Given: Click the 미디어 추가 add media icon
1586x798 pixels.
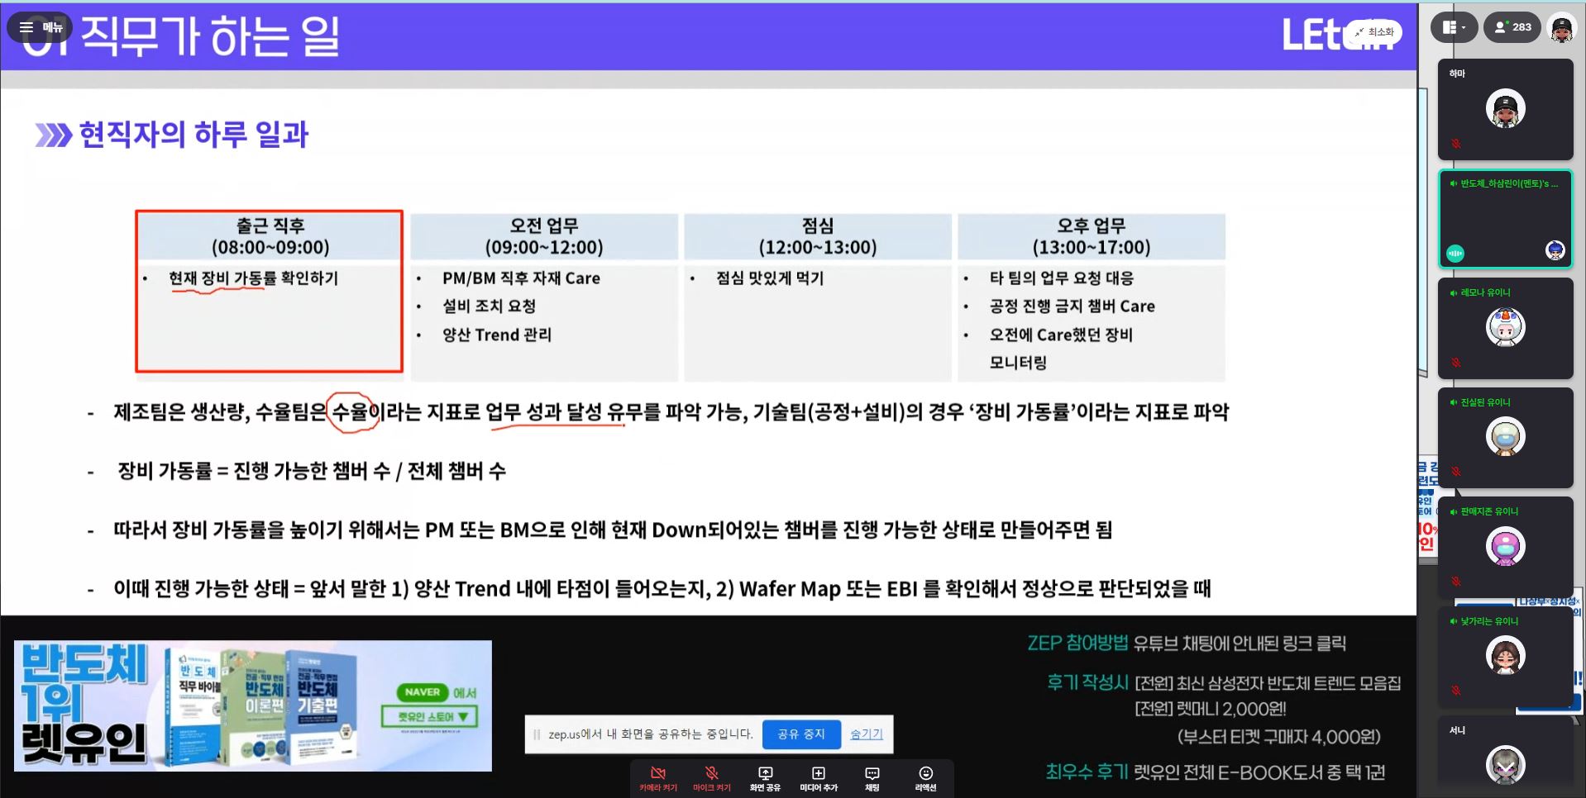Looking at the screenshot, I should click(x=819, y=779).
